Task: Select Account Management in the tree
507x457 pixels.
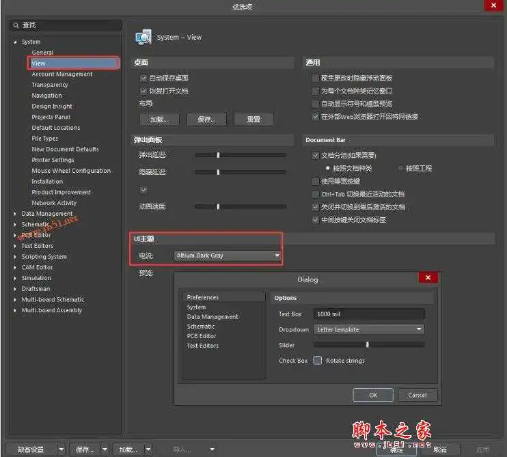Action: [61, 74]
